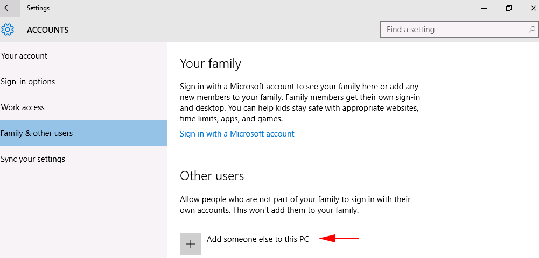This screenshot has height=258, width=539.
Task: Click the Add someone else to this PC label
Action: pyautogui.click(x=258, y=239)
